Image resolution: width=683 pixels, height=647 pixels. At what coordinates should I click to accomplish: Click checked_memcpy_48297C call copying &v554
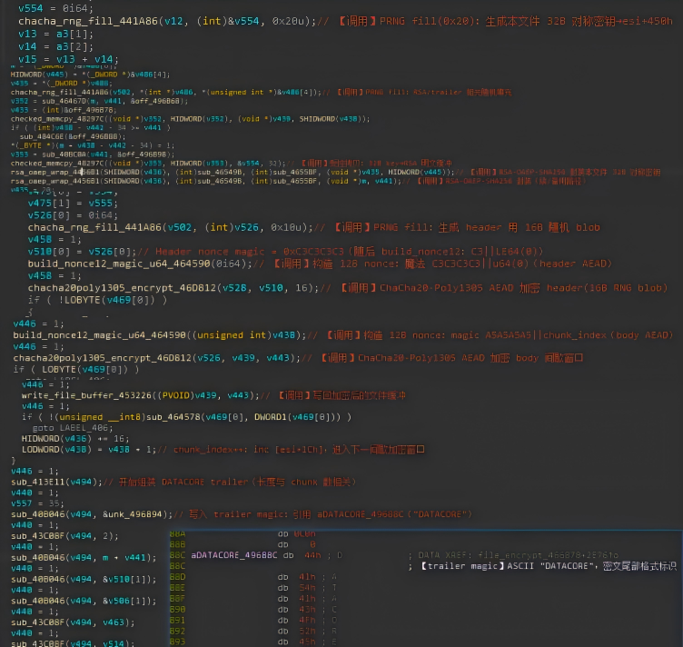148,163
